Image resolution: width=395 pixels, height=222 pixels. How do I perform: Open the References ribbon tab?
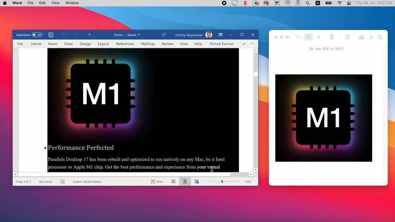125,44
